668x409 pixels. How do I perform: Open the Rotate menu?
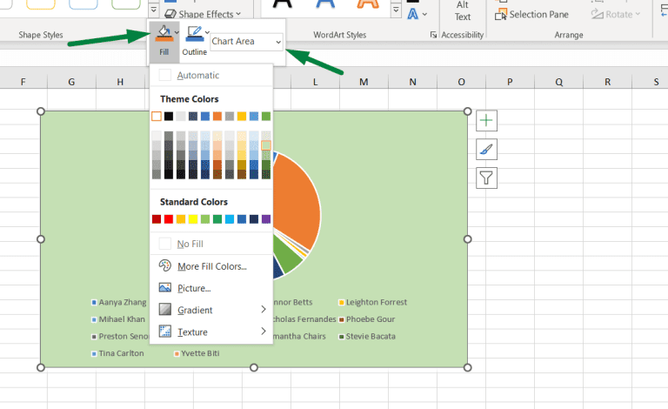pos(616,15)
